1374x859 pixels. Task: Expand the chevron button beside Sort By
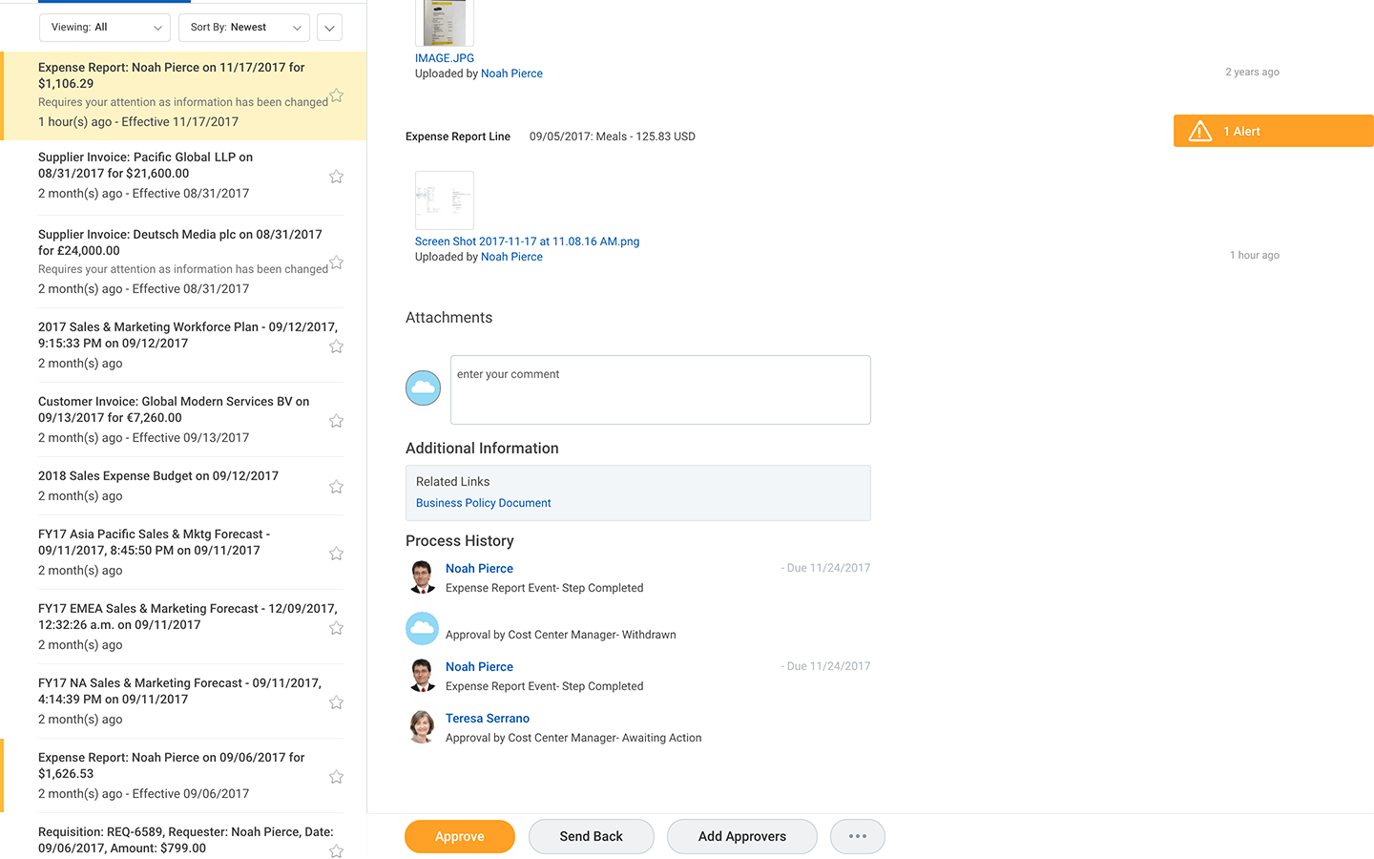(329, 28)
